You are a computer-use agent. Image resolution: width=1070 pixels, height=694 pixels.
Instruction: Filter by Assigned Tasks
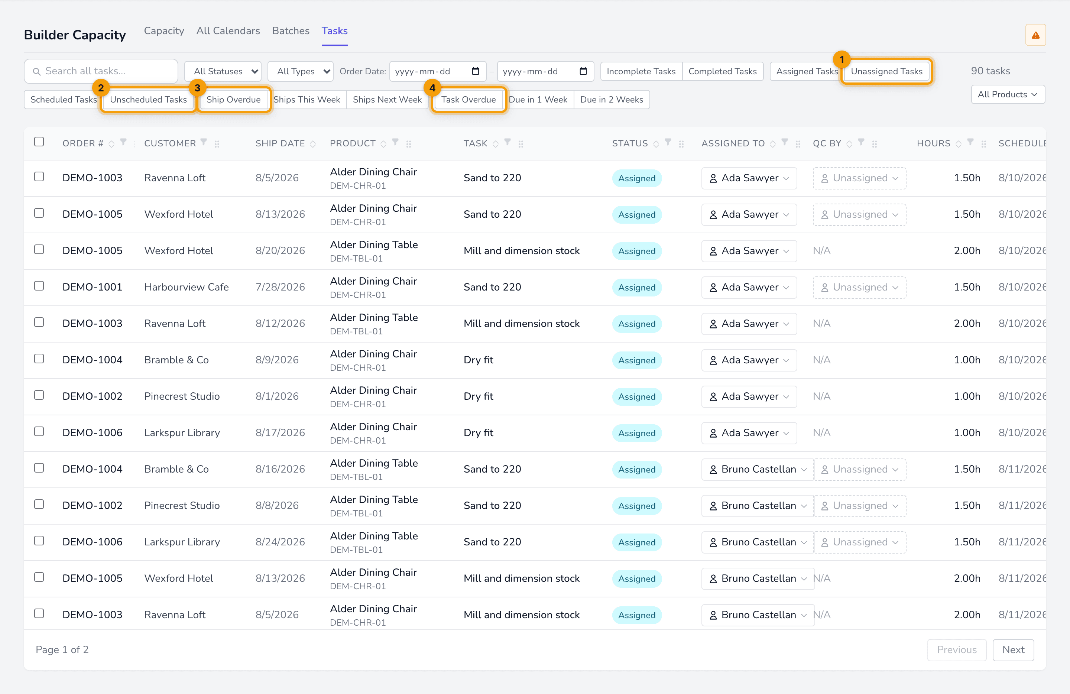(807, 71)
